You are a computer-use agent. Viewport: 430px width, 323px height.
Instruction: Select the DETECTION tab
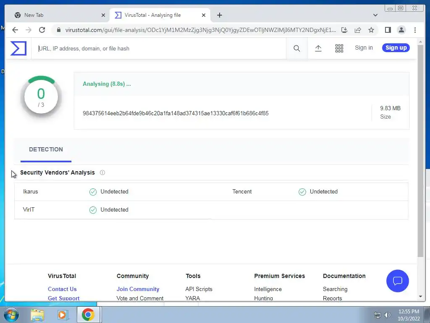(46, 149)
